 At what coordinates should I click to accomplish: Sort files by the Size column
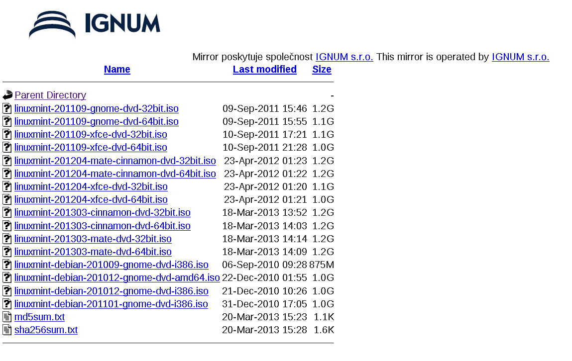322,70
